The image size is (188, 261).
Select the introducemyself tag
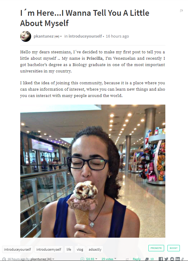[49, 249]
